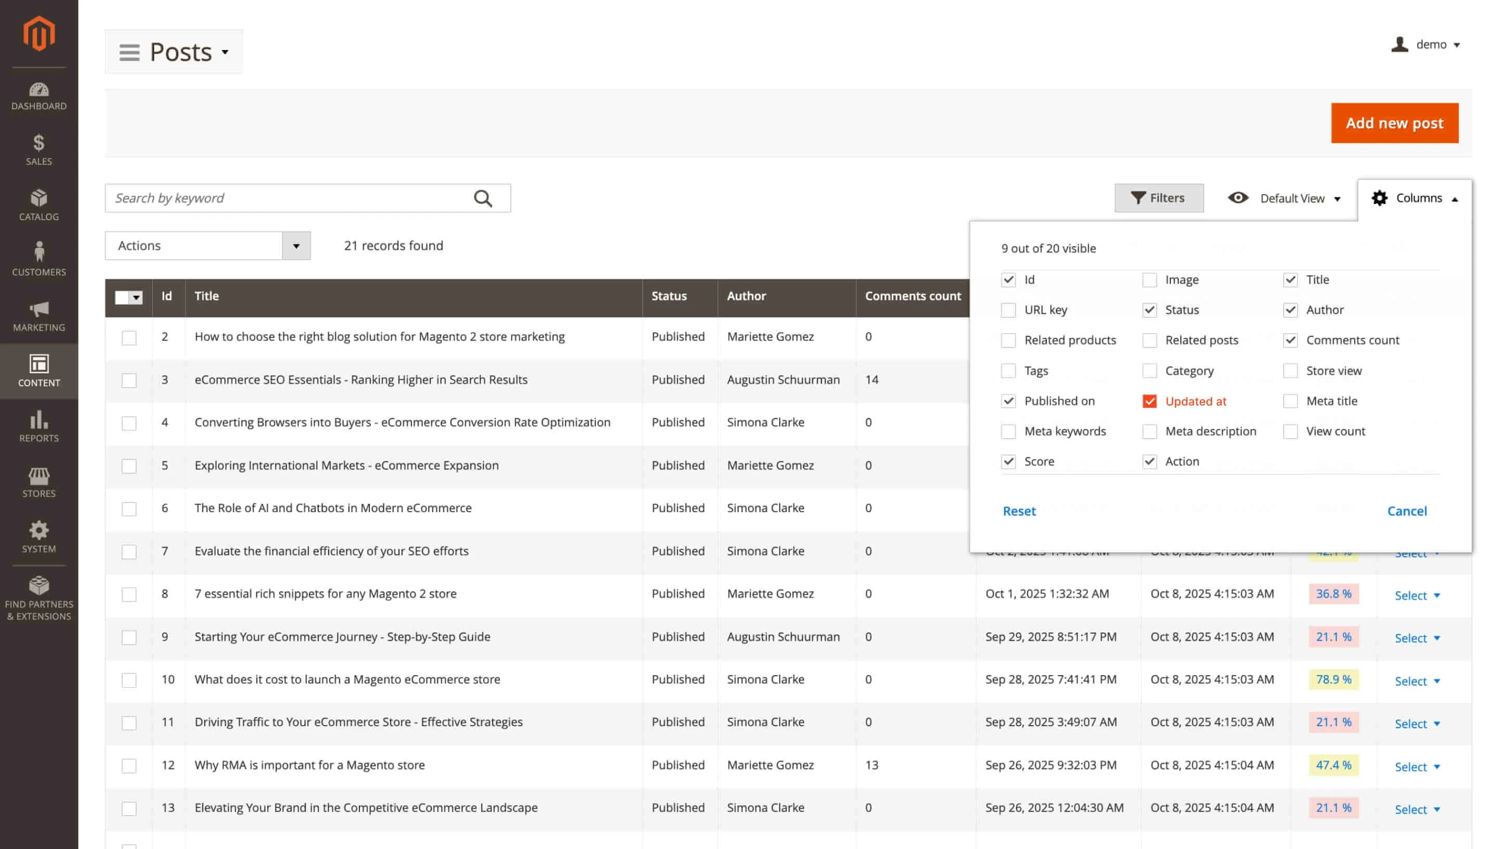1499x849 pixels.
Task: Open the Reports bar chart icon
Action: click(39, 420)
